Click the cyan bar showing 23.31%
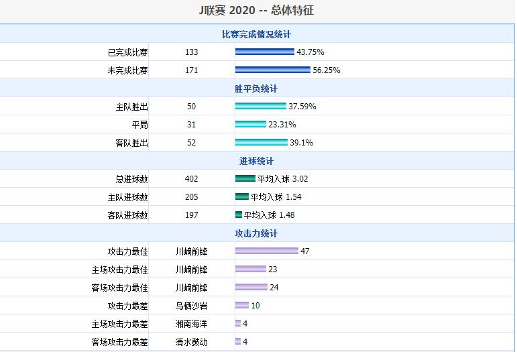The image size is (517, 352). (x=251, y=124)
